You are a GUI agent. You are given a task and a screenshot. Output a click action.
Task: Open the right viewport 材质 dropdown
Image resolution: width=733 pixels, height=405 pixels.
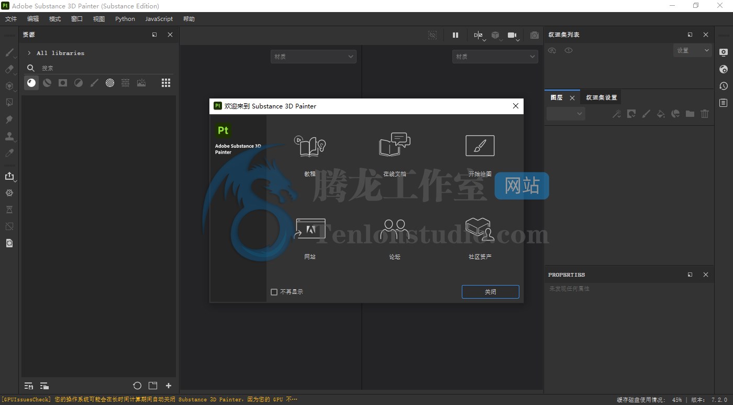(495, 57)
